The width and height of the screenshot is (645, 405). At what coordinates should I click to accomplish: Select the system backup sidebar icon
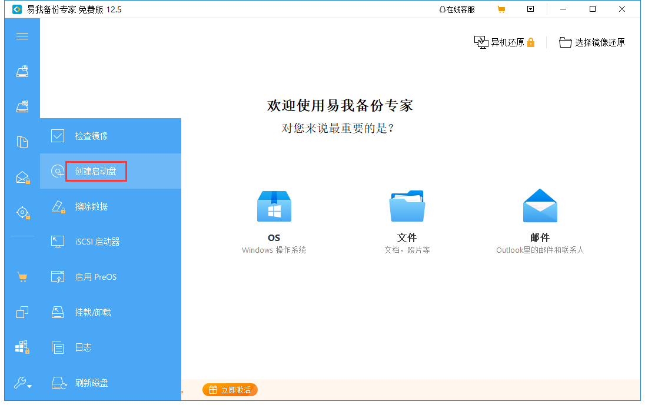pos(22,106)
